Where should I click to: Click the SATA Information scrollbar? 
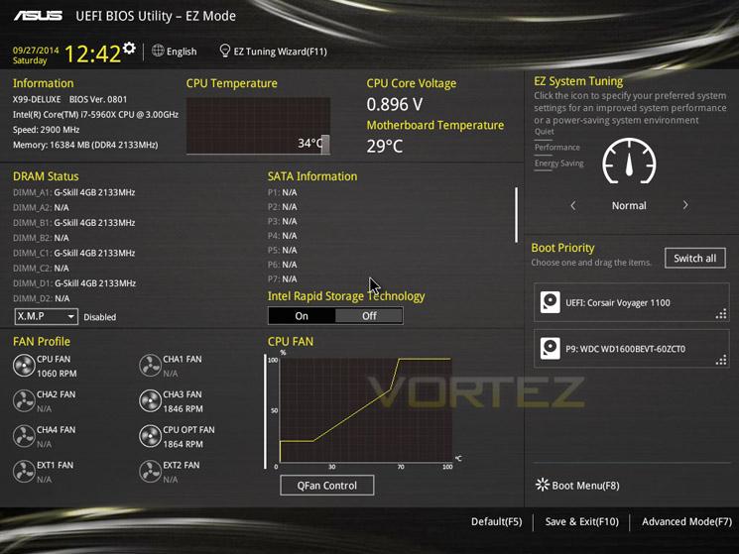(517, 215)
